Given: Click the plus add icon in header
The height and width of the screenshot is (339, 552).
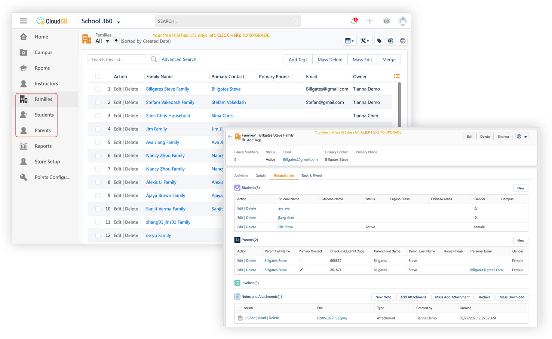Looking at the screenshot, I should pos(370,21).
